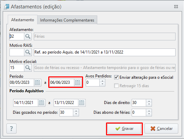Increase Dias gozados no período value
Viewport: 184px width, 139px height.
76,111
